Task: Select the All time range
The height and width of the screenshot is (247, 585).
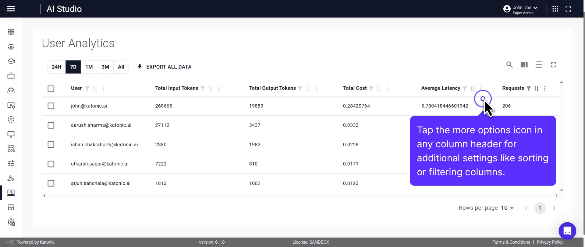Action: [121, 67]
